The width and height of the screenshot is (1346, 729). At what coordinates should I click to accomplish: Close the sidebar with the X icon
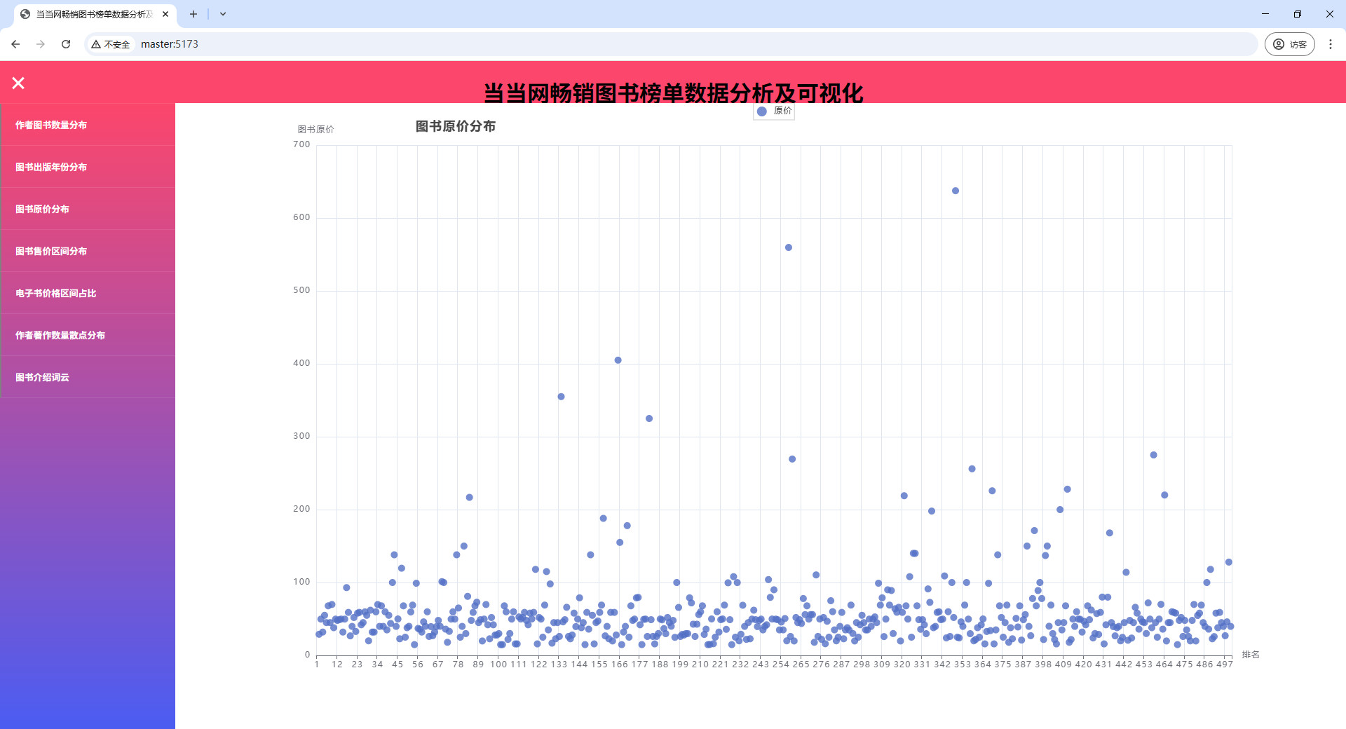(18, 83)
